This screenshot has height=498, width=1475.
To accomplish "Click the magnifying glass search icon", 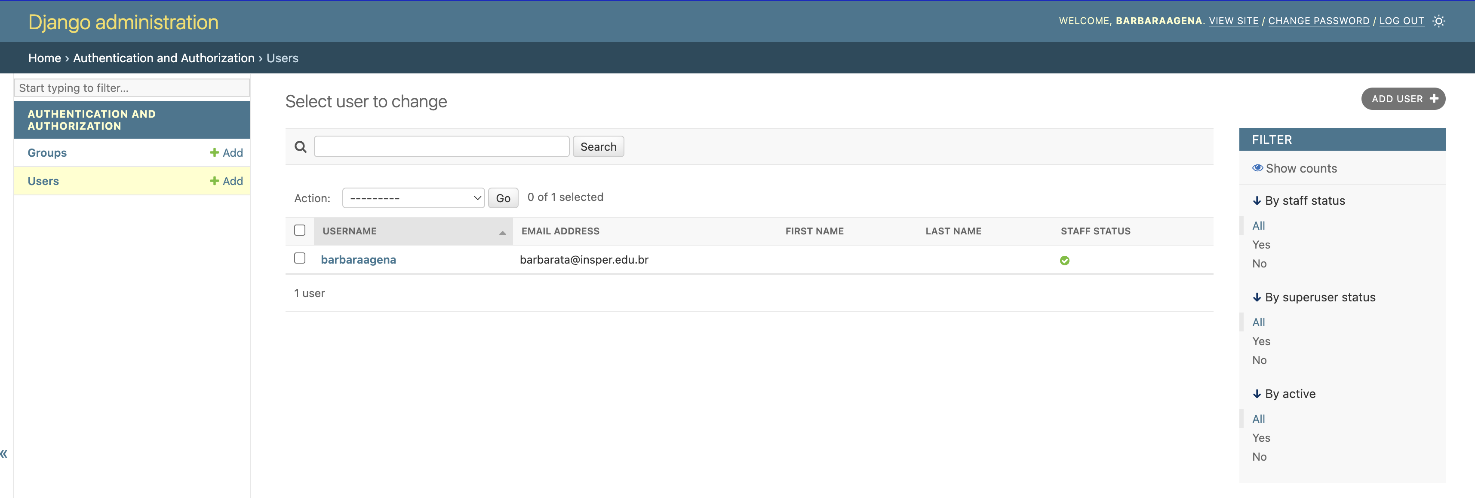I will tap(300, 147).
